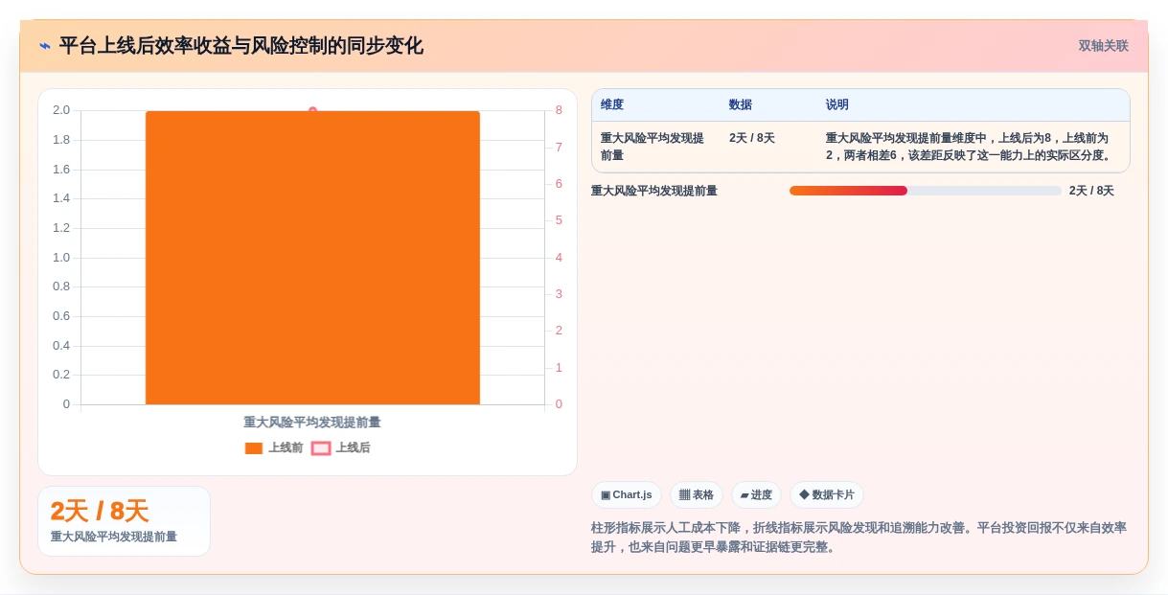Toggle the 上线前 legend entry
The height and width of the screenshot is (595, 1168).
pos(274,447)
